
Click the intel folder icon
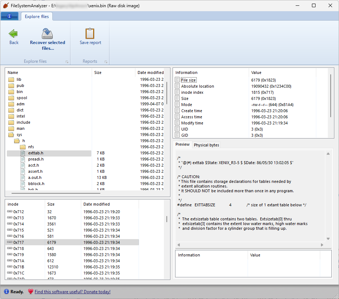pyautogui.click(x=11, y=116)
